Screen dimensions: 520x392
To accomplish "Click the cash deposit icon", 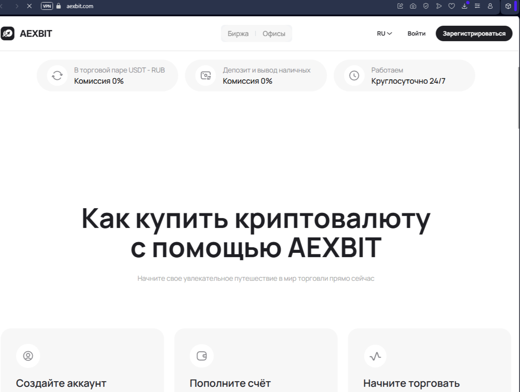I will [x=206, y=76].
